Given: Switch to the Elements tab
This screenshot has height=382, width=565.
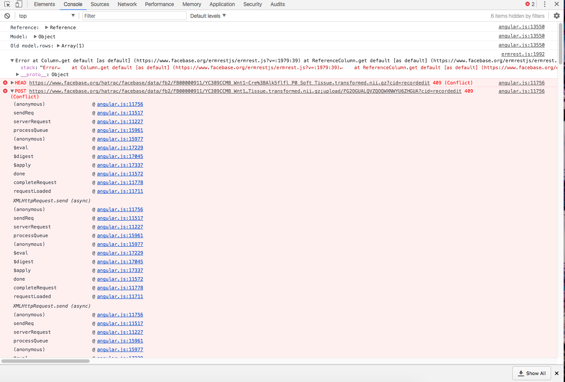Looking at the screenshot, I should click(45, 4).
